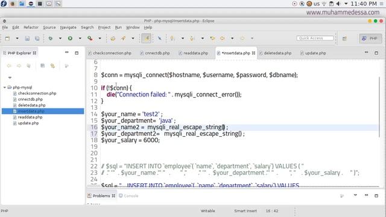386x217 pixels.
Task: Click the External Tools run icon
Action: point(90,39)
